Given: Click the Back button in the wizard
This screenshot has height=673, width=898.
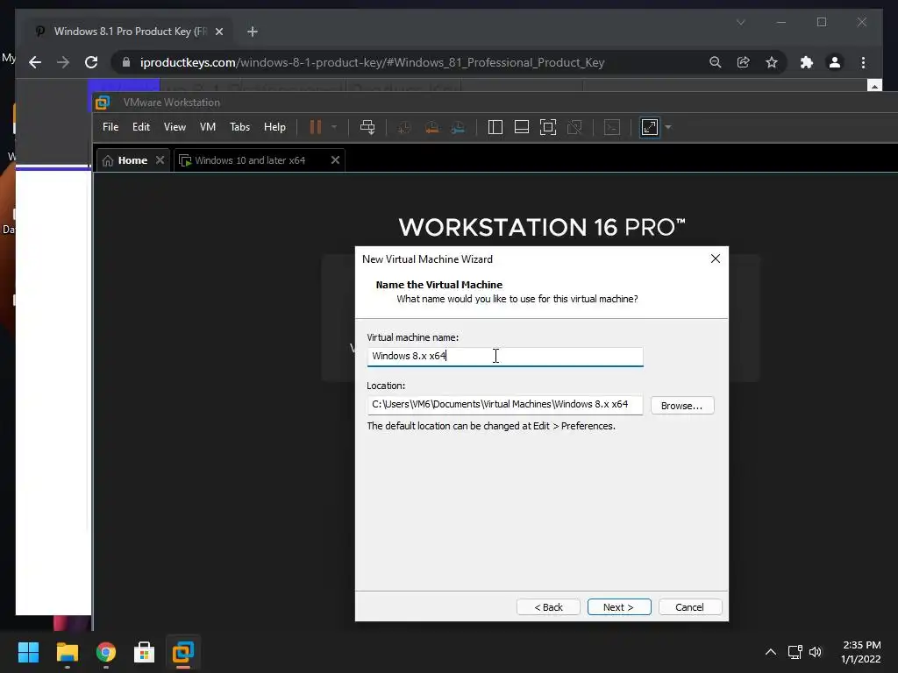Looking at the screenshot, I should (x=548, y=607).
